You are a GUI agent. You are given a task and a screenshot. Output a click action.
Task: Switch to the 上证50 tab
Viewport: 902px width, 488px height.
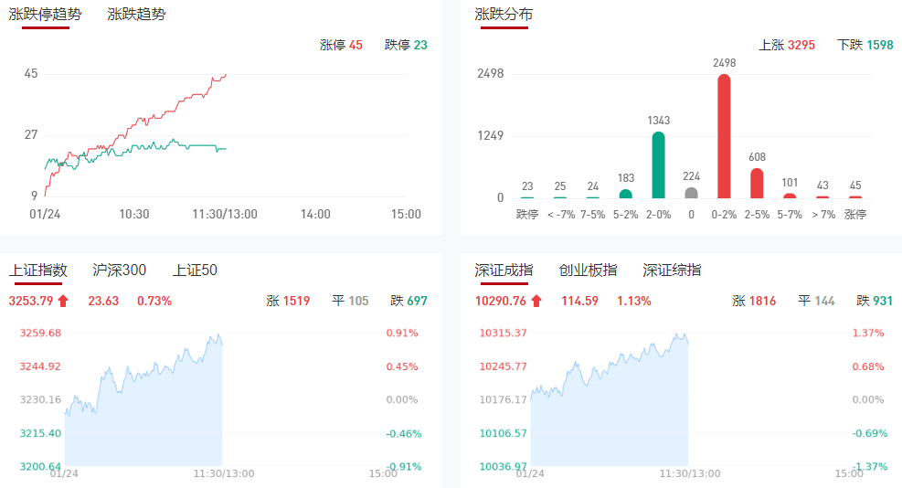(x=195, y=270)
